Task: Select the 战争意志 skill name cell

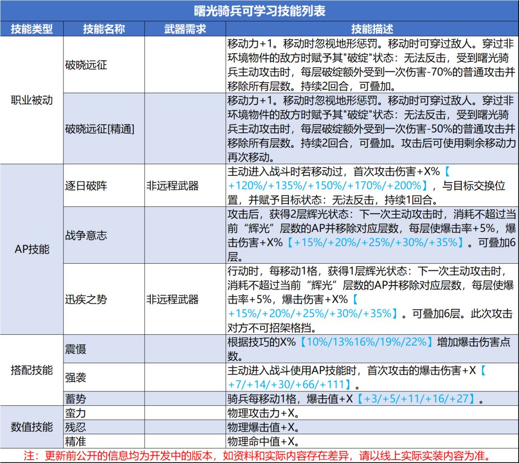Action: click(104, 235)
